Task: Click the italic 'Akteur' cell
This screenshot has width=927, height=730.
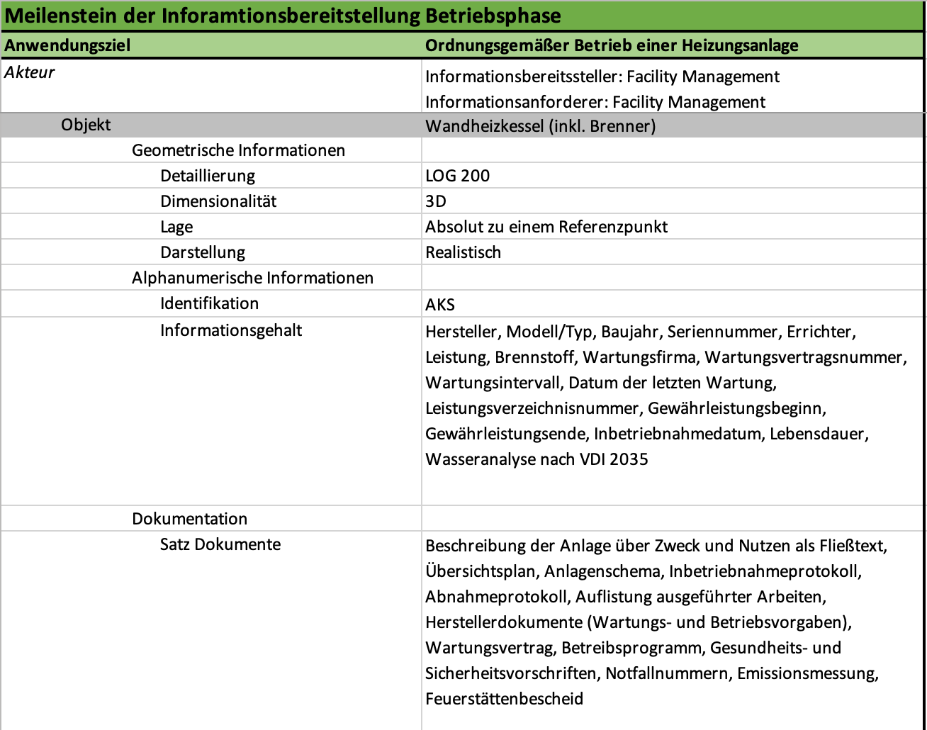Action: (30, 72)
